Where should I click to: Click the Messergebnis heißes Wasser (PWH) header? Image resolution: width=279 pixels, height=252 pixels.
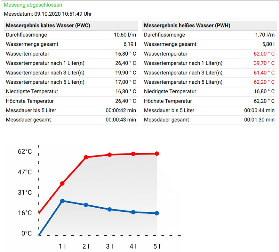point(187,25)
